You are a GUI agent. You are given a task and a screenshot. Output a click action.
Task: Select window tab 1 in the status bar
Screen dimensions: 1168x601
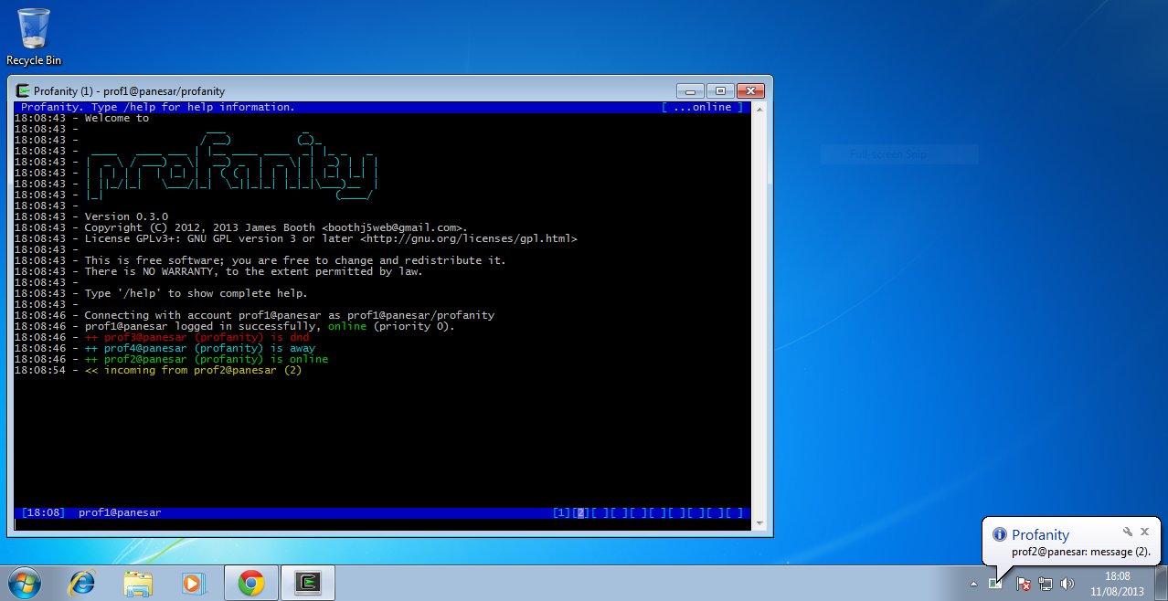pos(561,513)
